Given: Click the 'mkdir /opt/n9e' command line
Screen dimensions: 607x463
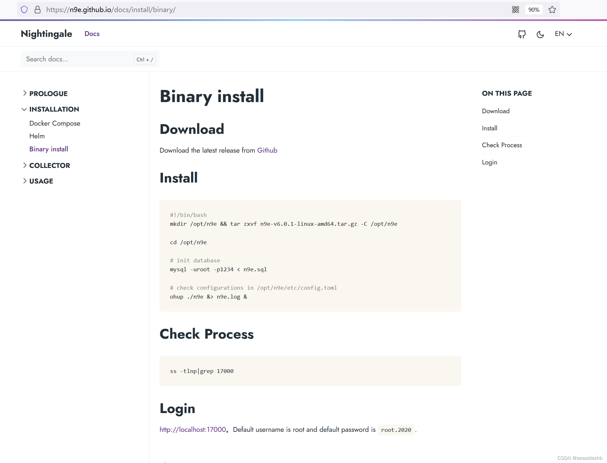Looking at the screenshot, I should tap(283, 224).
